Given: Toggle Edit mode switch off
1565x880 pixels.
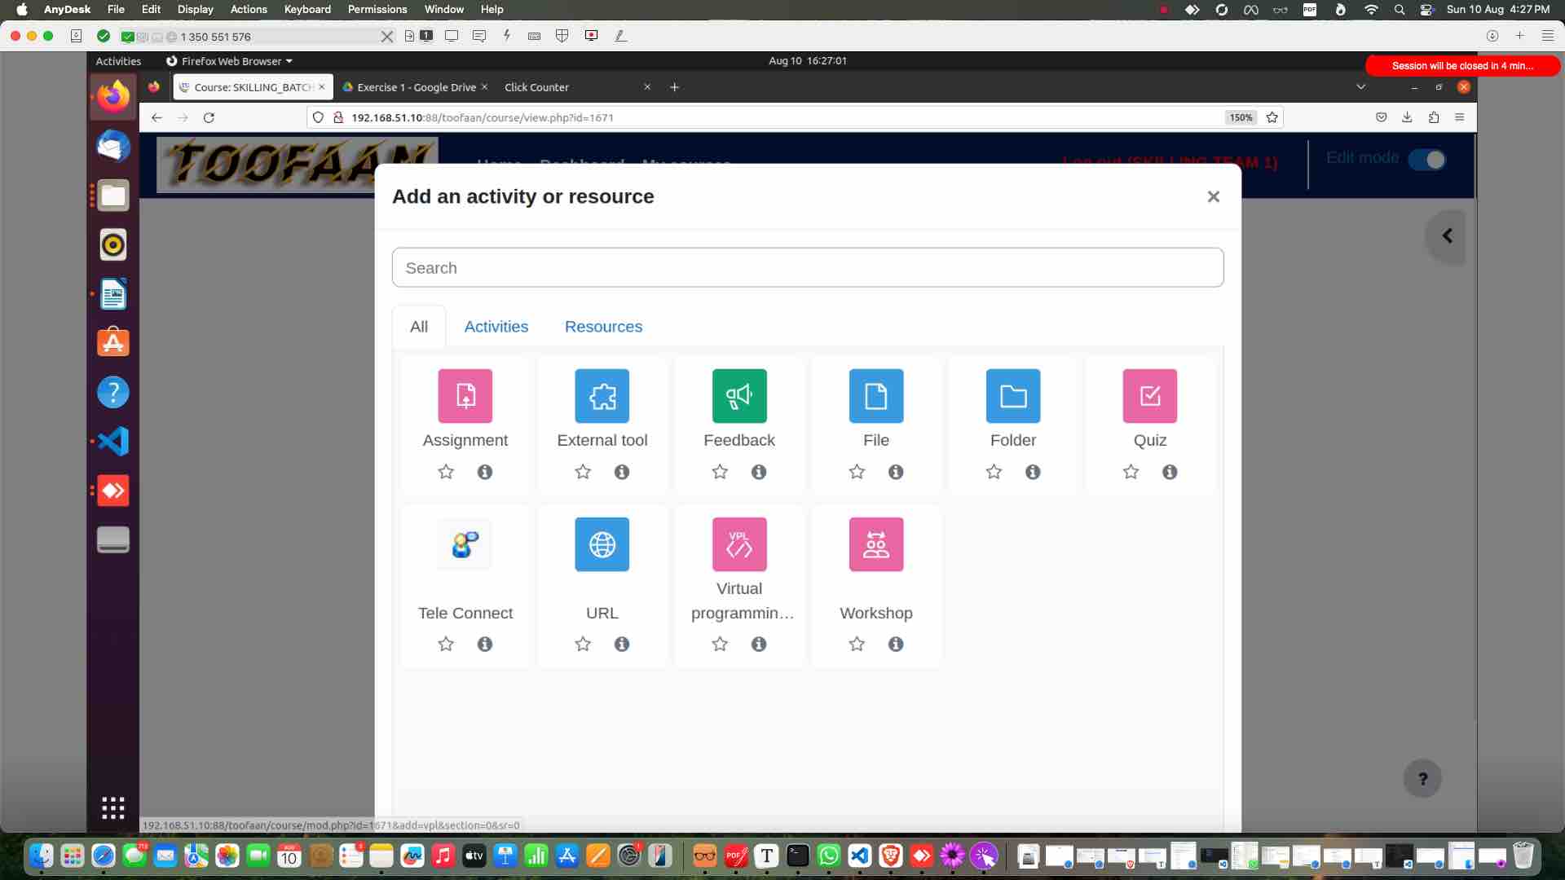Looking at the screenshot, I should (1428, 160).
